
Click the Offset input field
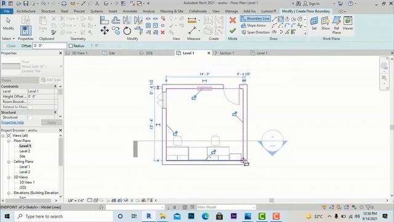pos(50,46)
